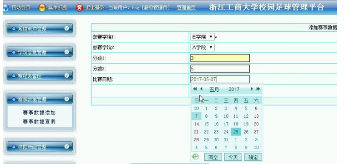Image resolution: width=344 pixels, height=164 pixels.
Task: Click the 比赛日期 date input field
Action: (x=220, y=79)
